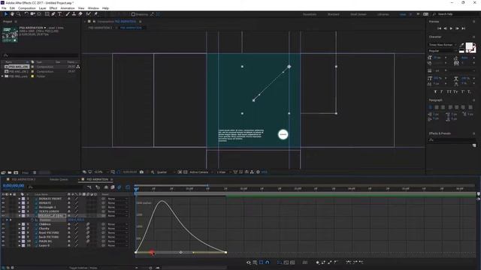This screenshot has height=270, width=481.
Task: Toggle All Caps in Character panel
Action: click(449, 91)
